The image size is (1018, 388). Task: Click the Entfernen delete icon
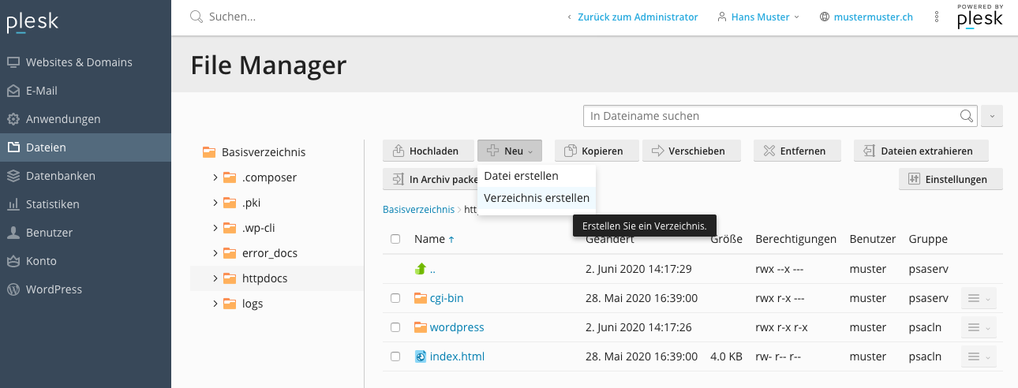click(769, 151)
